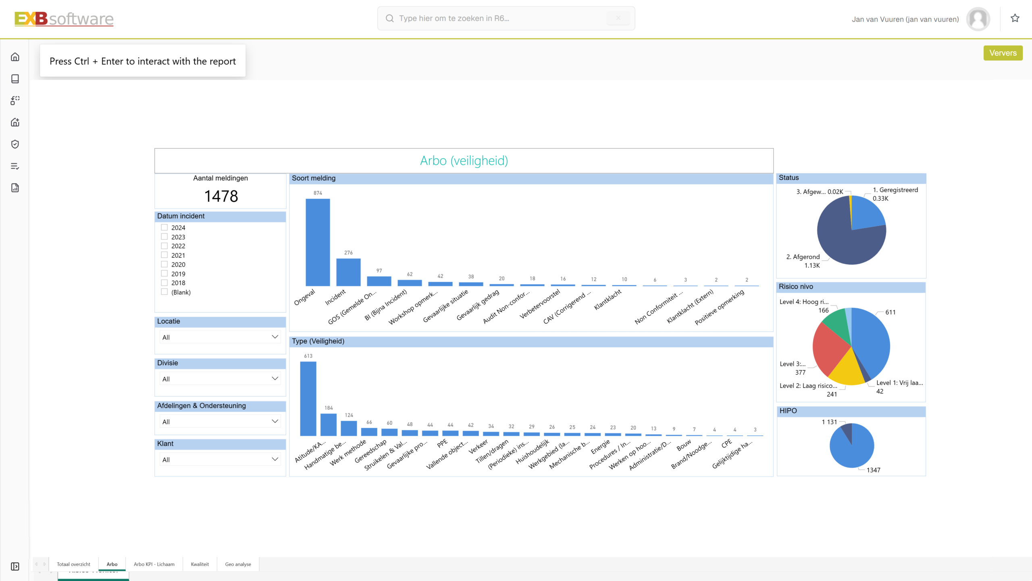This screenshot has height=581, width=1032.
Task: Tick the 2021 checkbox
Action: [164, 255]
